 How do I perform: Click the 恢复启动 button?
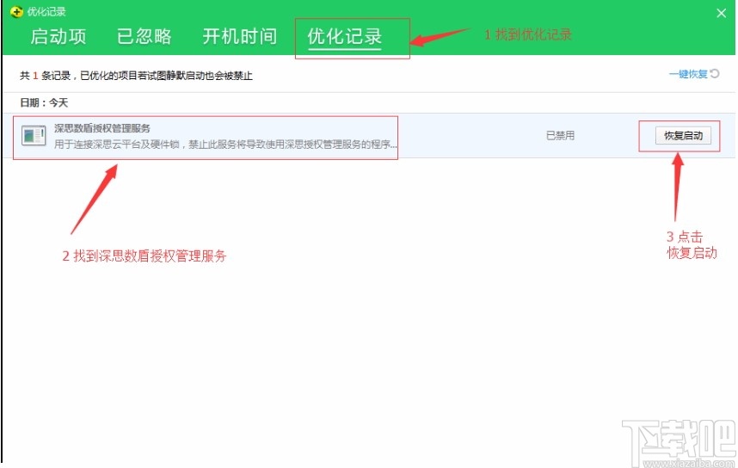[x=683, y=136]
